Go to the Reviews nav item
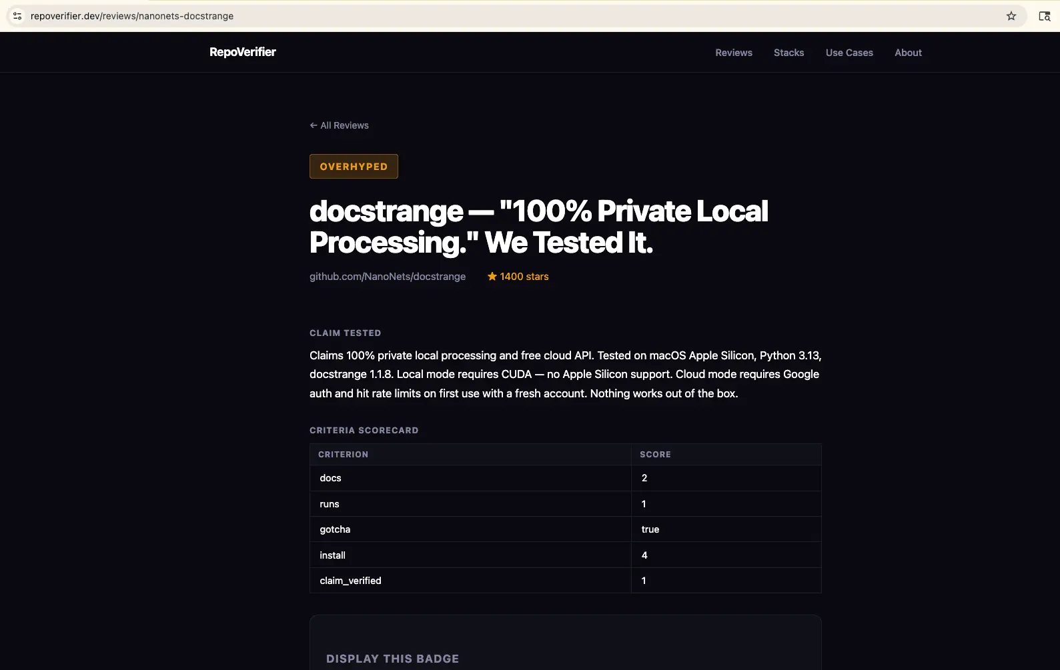 pyautogui.click(x=734, y=53)
